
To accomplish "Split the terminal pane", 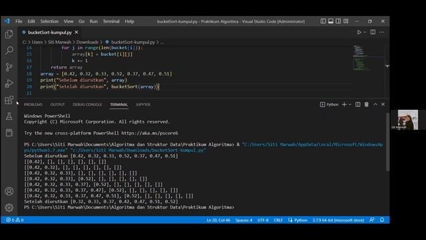I will 358,105.
